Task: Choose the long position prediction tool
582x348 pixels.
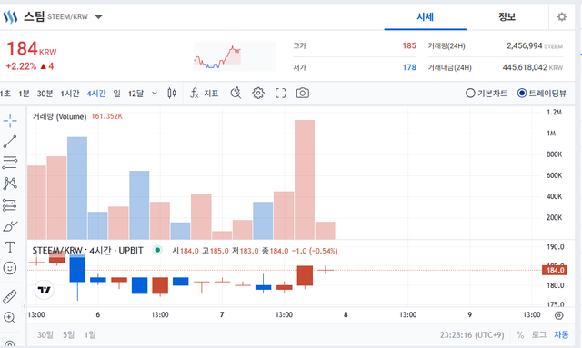Action: point(10,204)
